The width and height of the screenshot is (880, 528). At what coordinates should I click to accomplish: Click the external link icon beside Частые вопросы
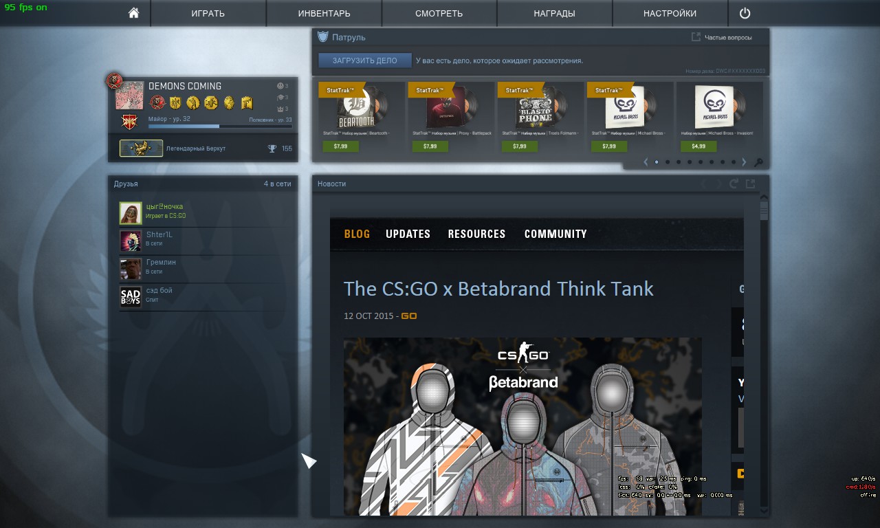click(696, 37)
